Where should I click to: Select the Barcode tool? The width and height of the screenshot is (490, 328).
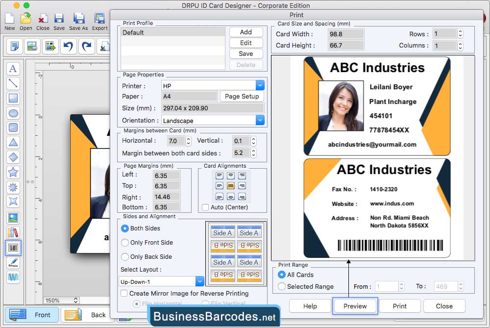click(13, 248)
